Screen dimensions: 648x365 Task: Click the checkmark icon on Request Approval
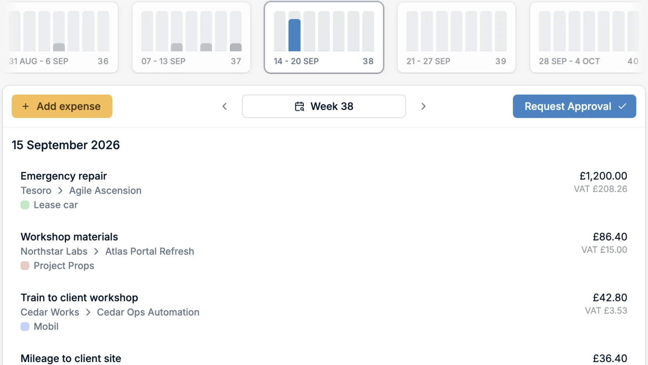(622, 106)
